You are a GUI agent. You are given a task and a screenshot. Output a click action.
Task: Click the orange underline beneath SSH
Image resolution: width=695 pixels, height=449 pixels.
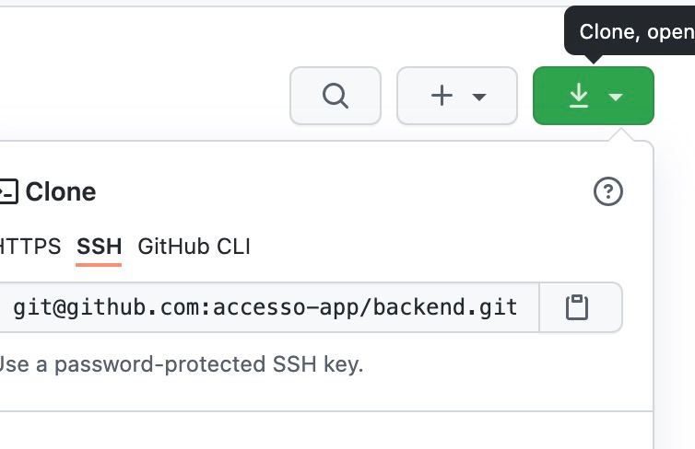tap(99, 264)
